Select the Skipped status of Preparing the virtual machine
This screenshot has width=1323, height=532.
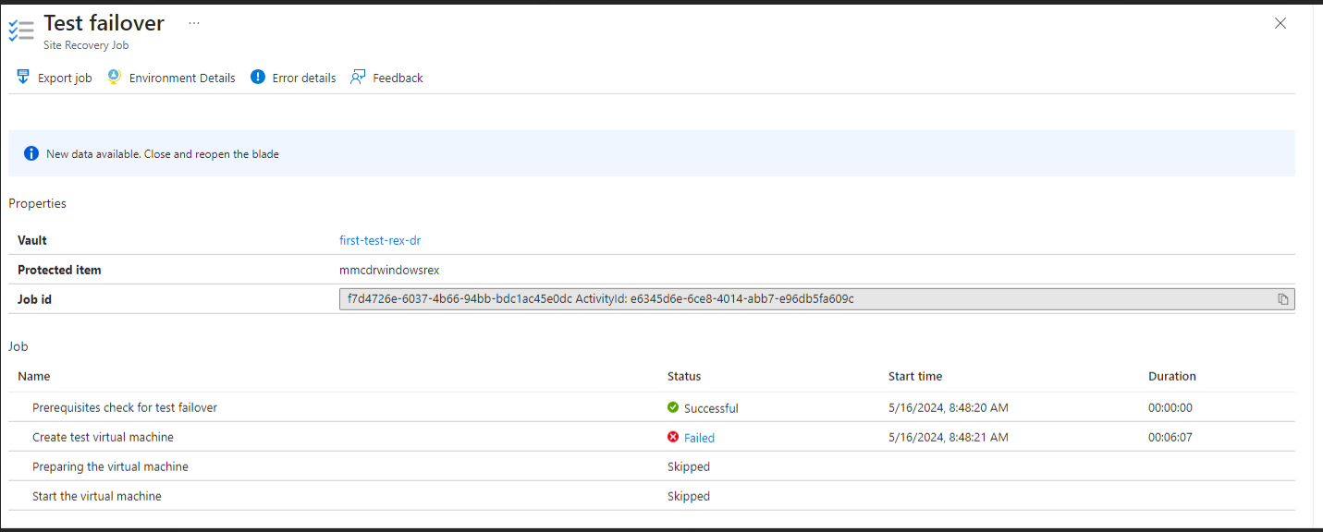688,466
